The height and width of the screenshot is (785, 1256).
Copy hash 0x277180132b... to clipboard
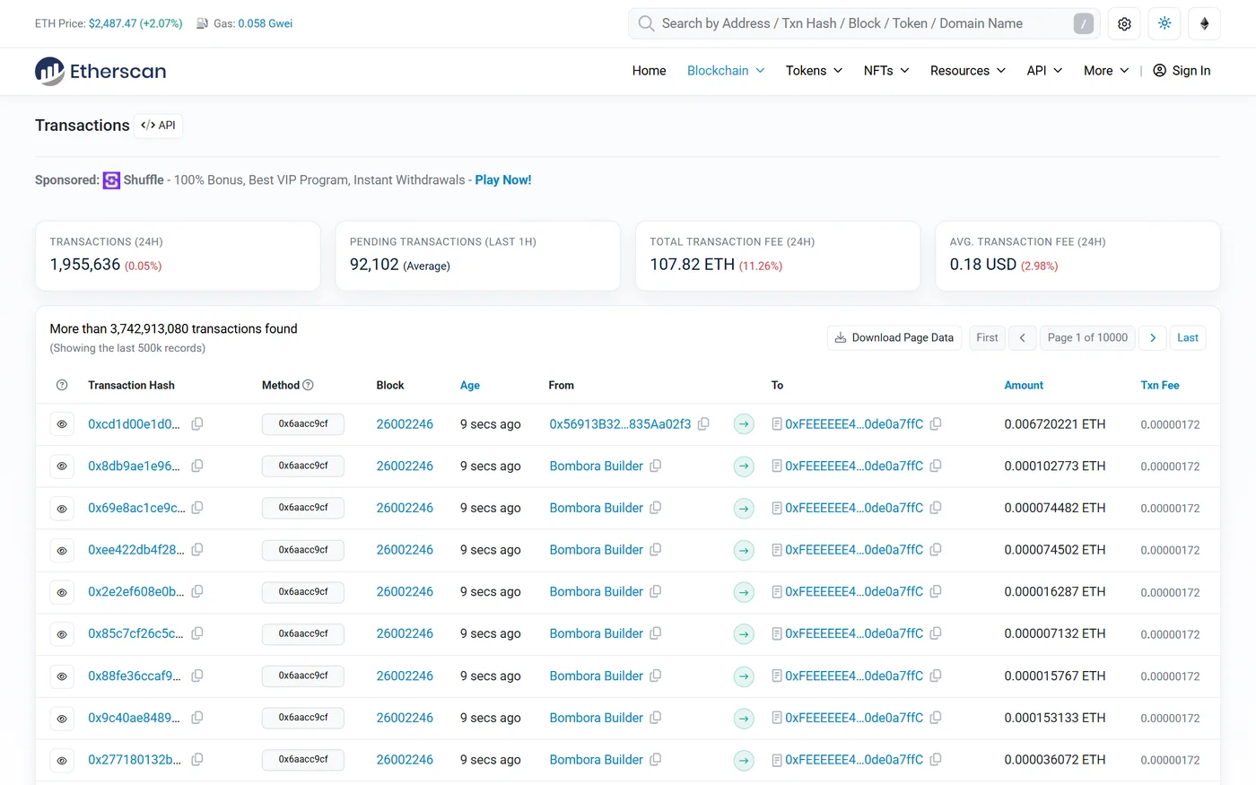197,759
